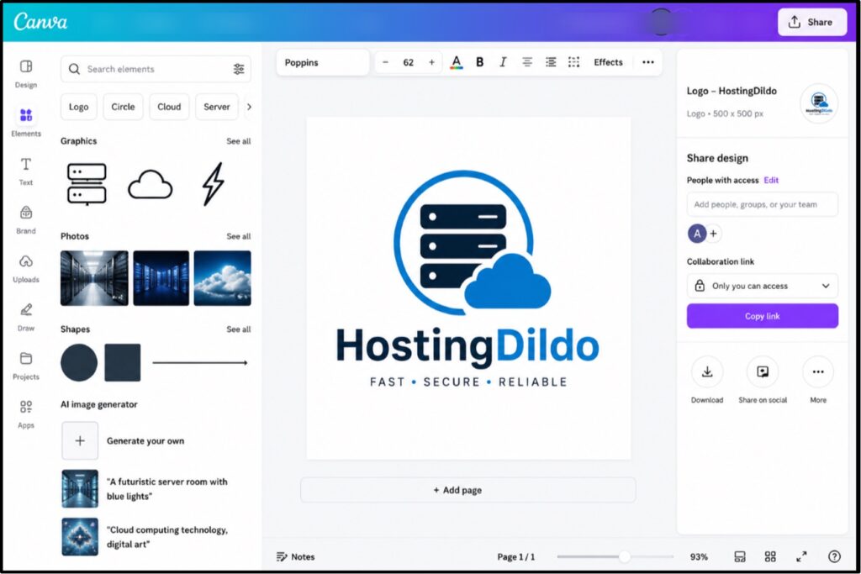The height and width of the screenshot is (574, 861).
Task: See all Shapes
Action: (x=238, y=329)
